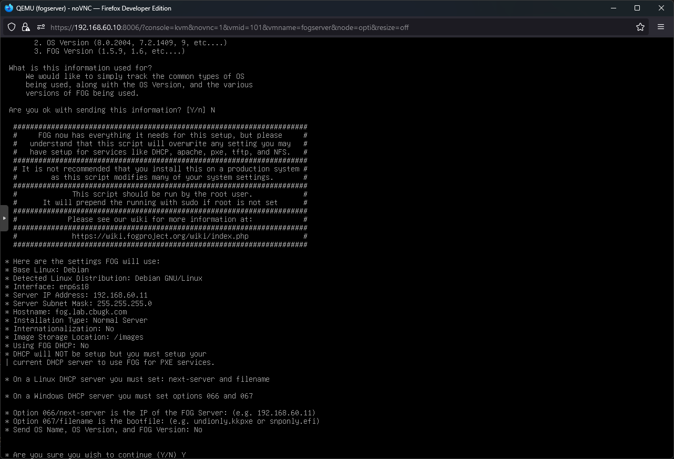Click 'Option 066/next-server' line
The width and height of the screenshot is (674, 459).
tap(160, 413)
